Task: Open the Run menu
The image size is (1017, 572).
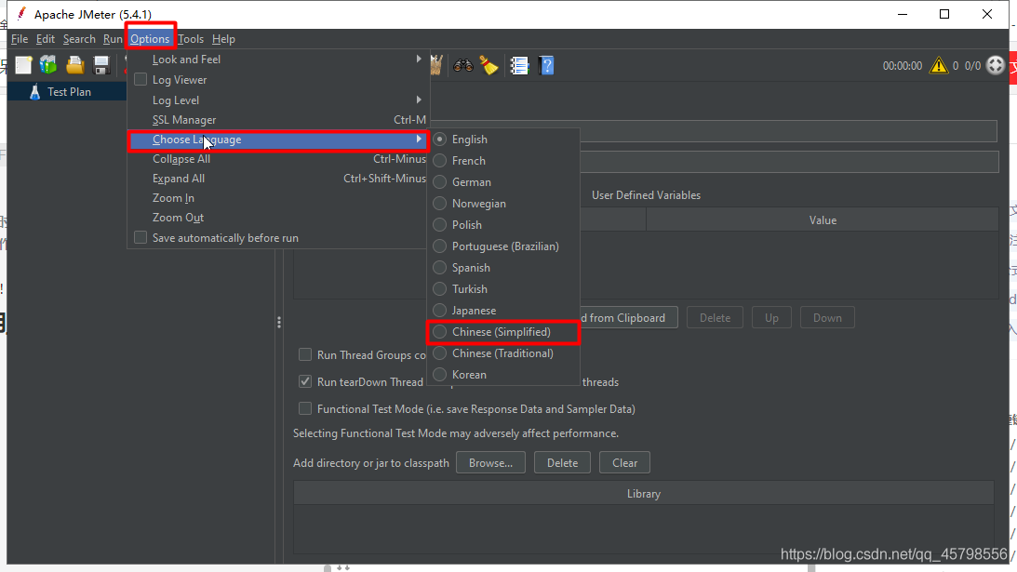Action: pyautogui.click(x=113, y=39)
